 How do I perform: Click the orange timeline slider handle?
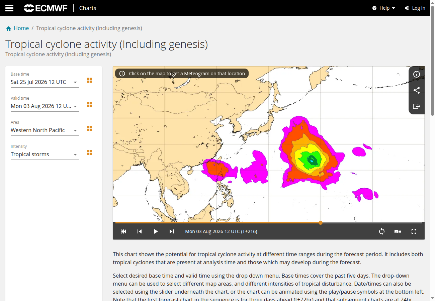point(321,223)
